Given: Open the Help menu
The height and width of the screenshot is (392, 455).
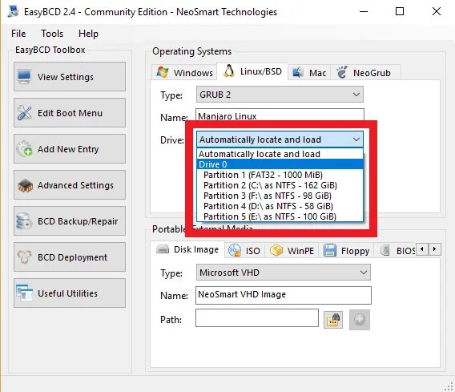Looking at the screenshot, I should click(x=88, y=34).
